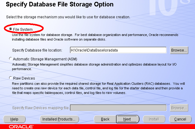The image size is (195, 129).
Task: Click the page heading 'Specify Database File Storage Option'
Action: (60, 4)
